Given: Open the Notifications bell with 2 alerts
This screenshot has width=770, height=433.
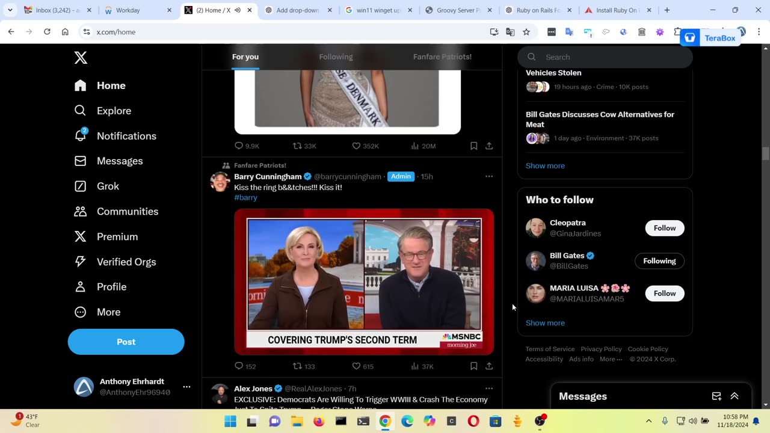Looking at the screenshot, I should pyautogui.click(x=81, y=135).
